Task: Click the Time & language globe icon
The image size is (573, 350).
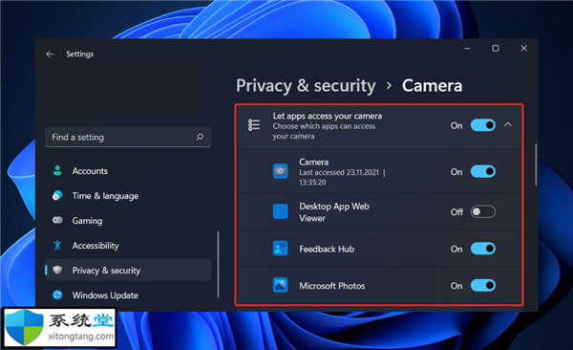Action: (x=57, y=195)
